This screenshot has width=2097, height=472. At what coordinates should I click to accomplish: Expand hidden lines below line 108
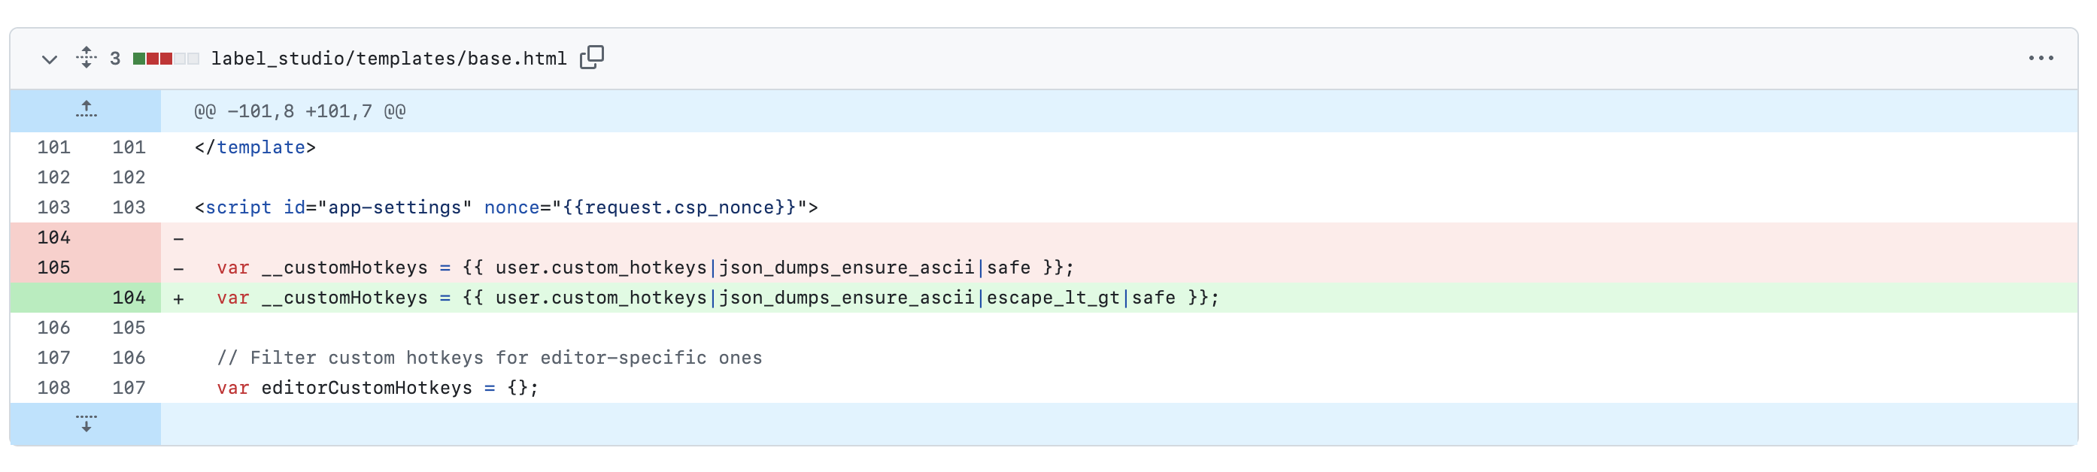click(86, 423)
